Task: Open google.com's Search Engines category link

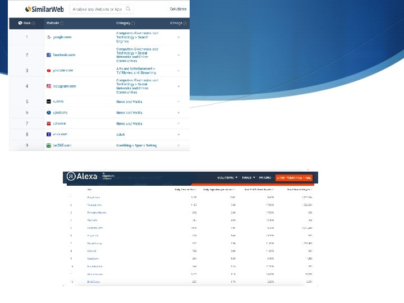Action: (x=137, y=38)
